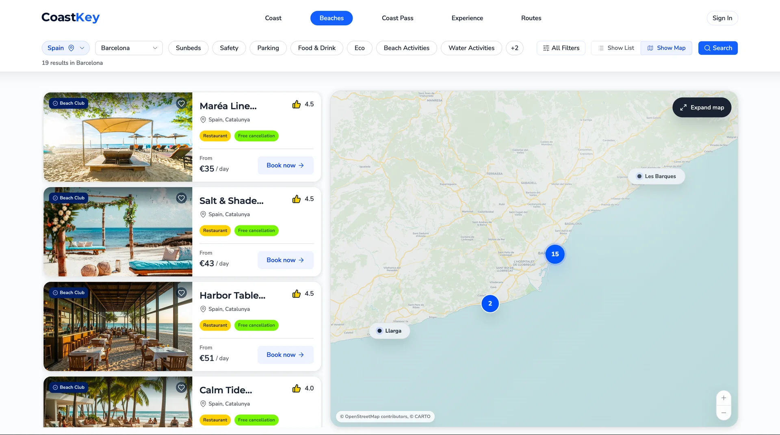Open the Spain country dropdown
Image resolution: width=780 pixels, height=435 pixels.
coord(66,48)
